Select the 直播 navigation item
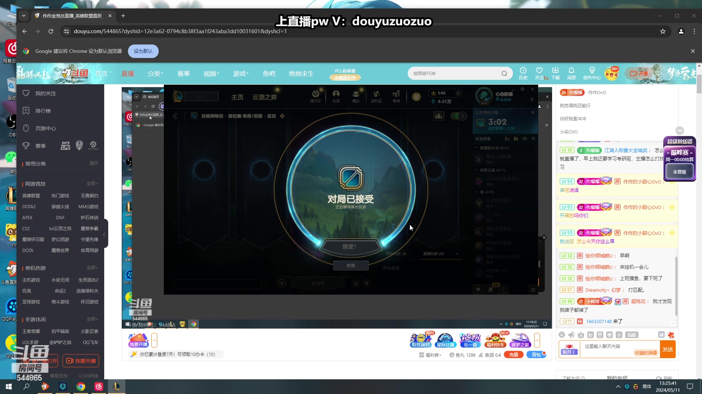Image resolution: width=702 pixels, height=394 pixels. pyautogui.click(x=128, y=73)
